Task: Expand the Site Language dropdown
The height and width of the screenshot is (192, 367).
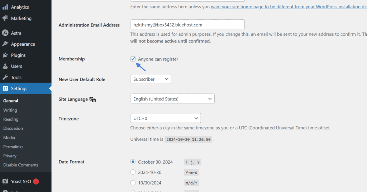Action: 172,99
